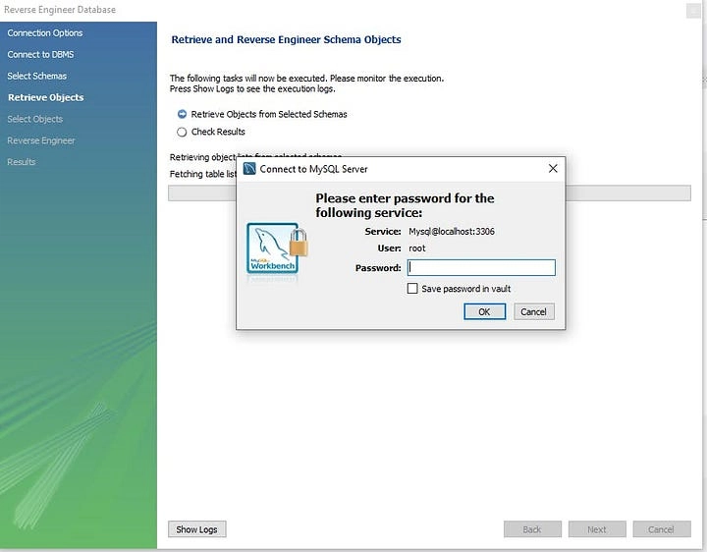Click the fetching tables progress bar

pos(628,193)
